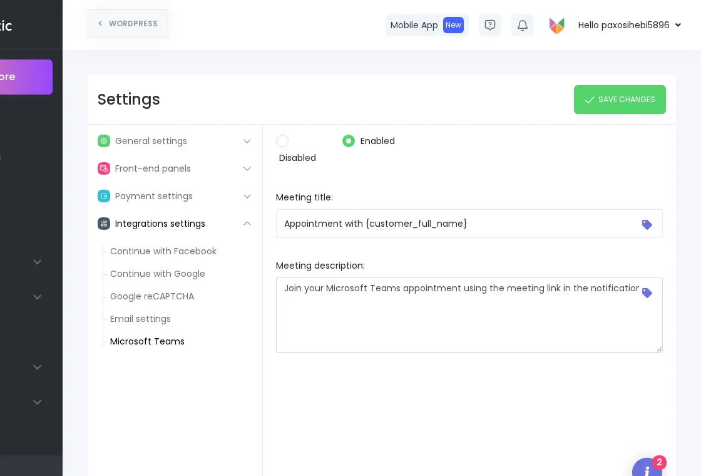
Task: Open keyword tag icon in Meeting description field
Action: pyautogui.click(x=647, y=293)
